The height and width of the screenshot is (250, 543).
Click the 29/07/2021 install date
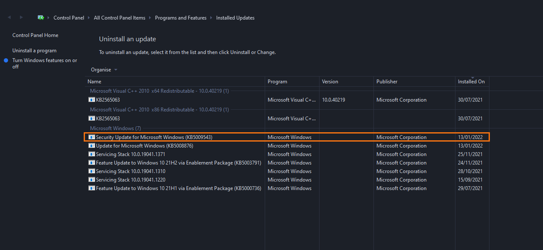click(x=470, y=188)
